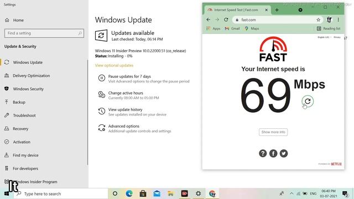This screenshot has width=354, height=199.
Task: Click the clock icon for active hours
Action: pos(102,95)
